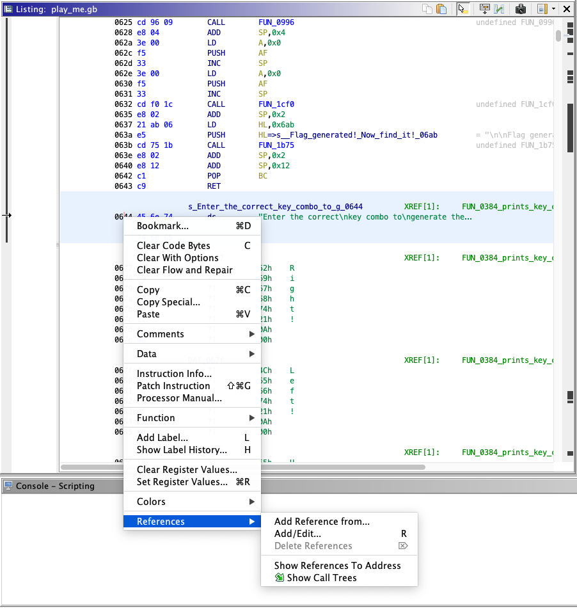
Task: Click the INC SP instruction at 0631
Action: point(237,94)
